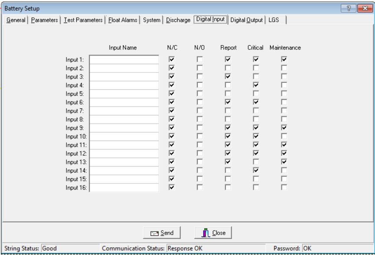Check Report for Input 8
The width and height of the screenshot is (375, 255).
pos(228,119)
